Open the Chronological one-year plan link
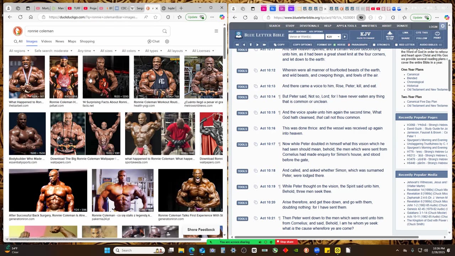The image size is (455, 256). click(415, 82)
